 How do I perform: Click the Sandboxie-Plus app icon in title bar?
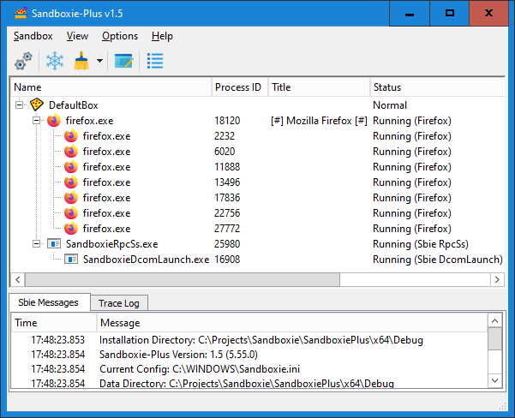coord(21,14)
